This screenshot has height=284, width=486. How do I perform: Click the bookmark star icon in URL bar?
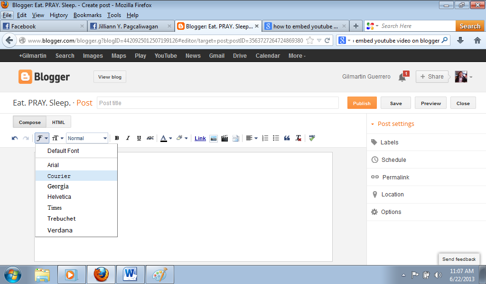[310, 41]
